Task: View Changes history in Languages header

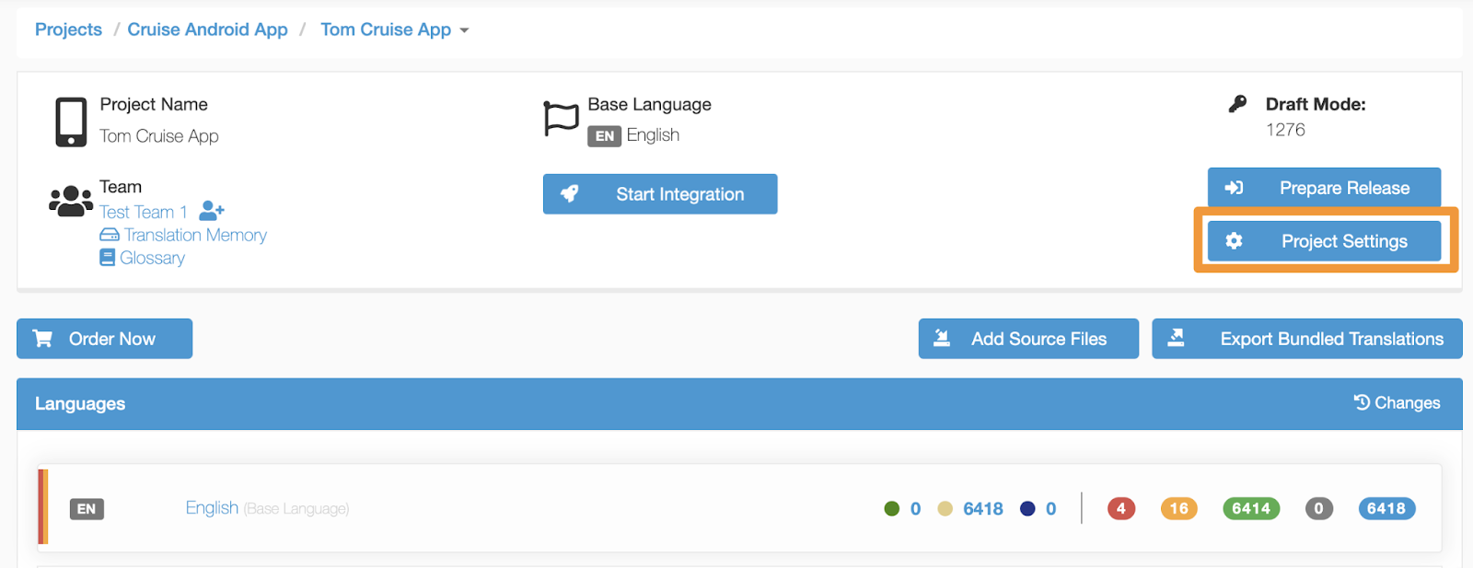Action: pos(1397,402)
